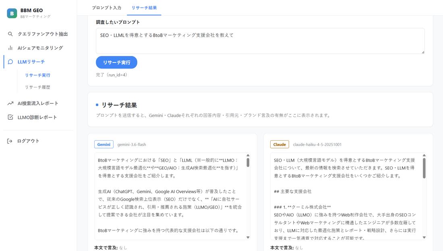Click the logout arrow icon
This screenshot has height=251, width=443.
10,141
